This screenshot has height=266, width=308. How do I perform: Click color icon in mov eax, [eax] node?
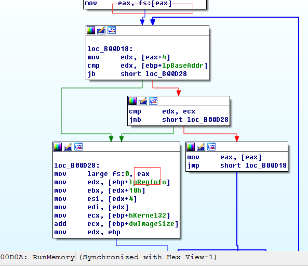(191, 147)
